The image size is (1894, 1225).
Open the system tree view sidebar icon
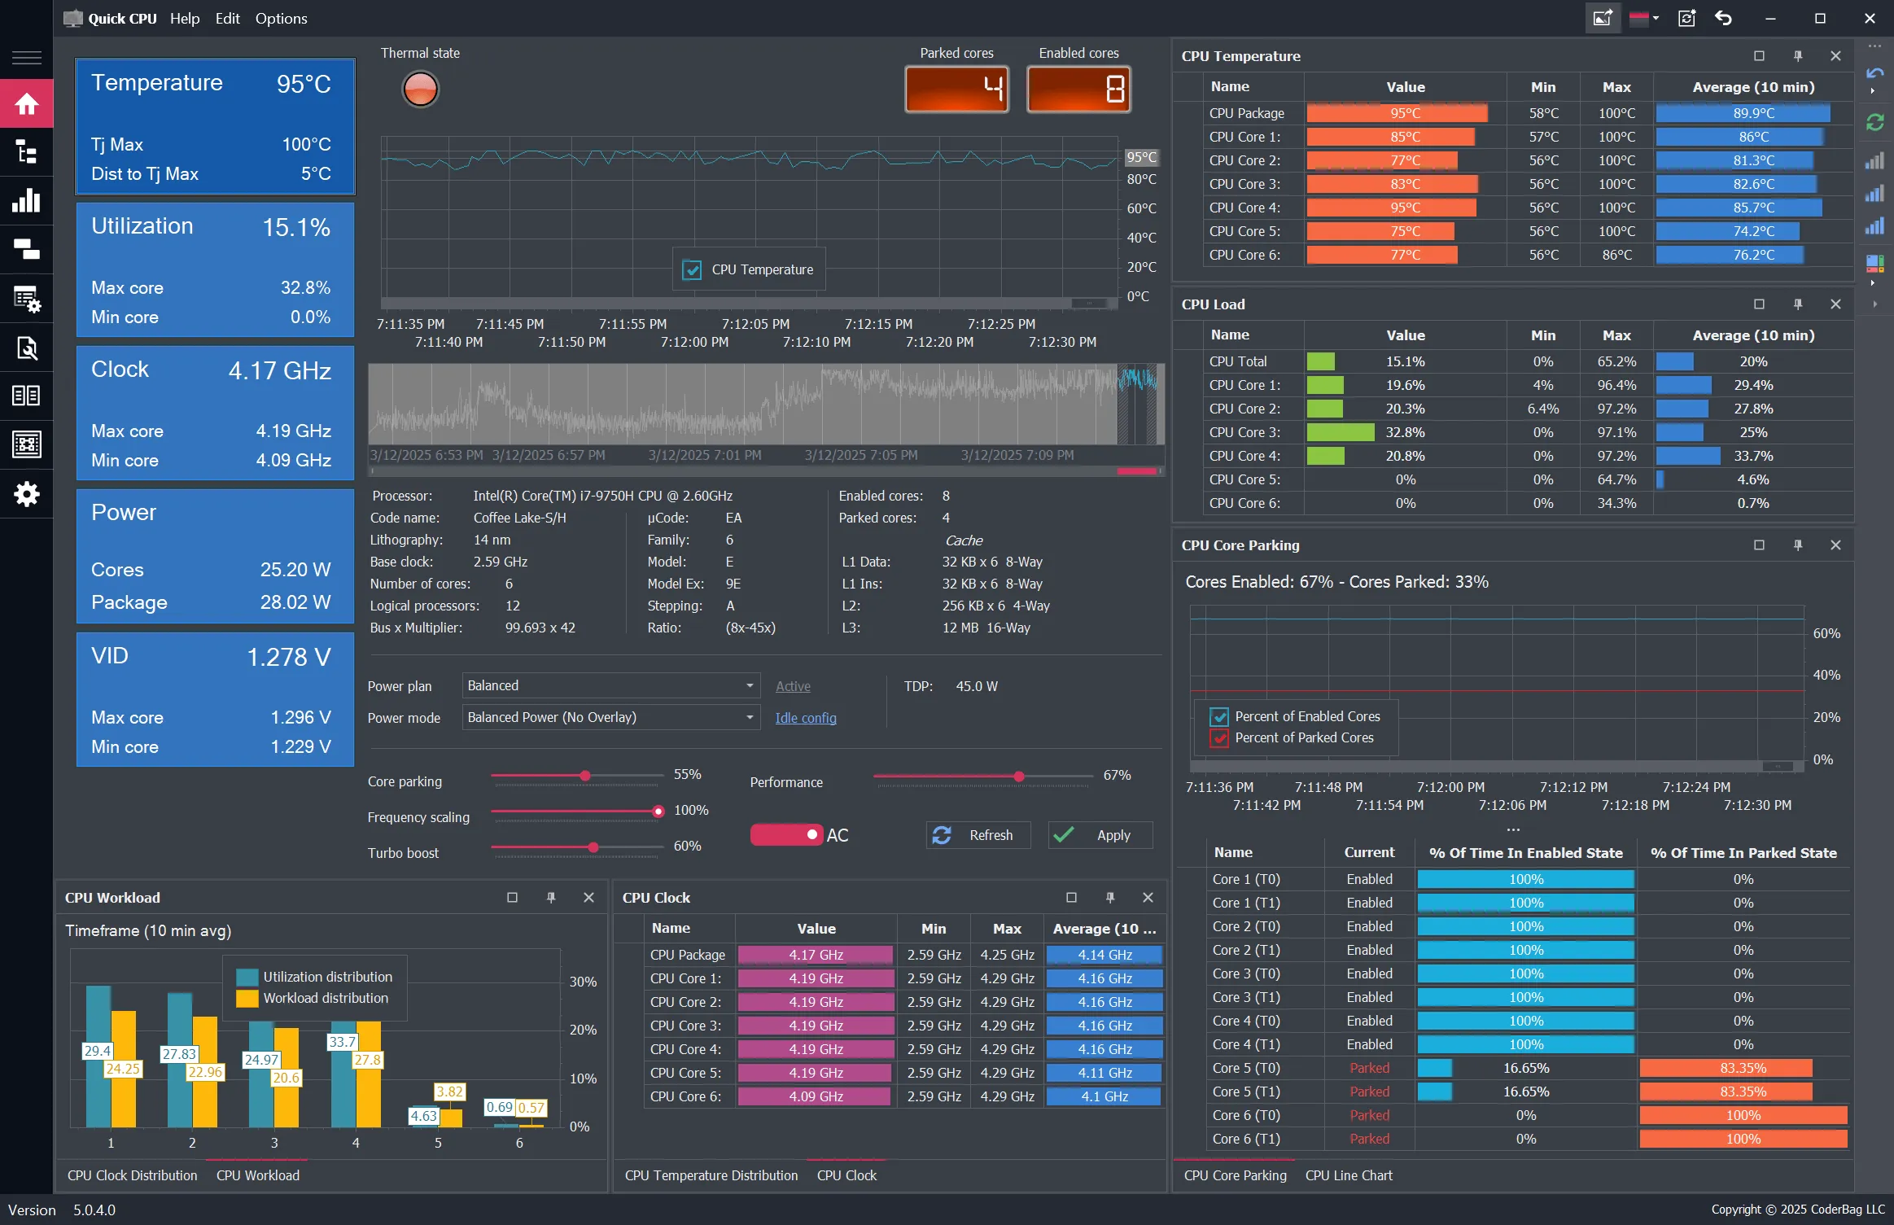tap(27, 152)
